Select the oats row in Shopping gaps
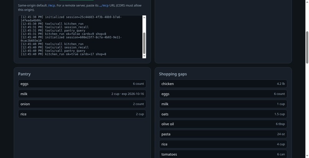Viewport: 309px width, 158px height. pos(223,114)
